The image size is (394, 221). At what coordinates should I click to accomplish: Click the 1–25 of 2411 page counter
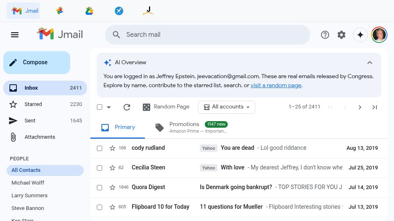click(x=304, y=107)
